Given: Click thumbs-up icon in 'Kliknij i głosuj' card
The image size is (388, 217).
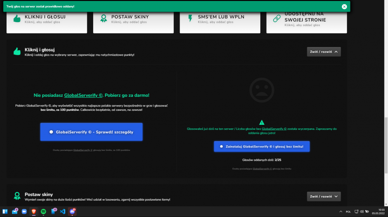Looking at the screenshot, I should [17, 19].
